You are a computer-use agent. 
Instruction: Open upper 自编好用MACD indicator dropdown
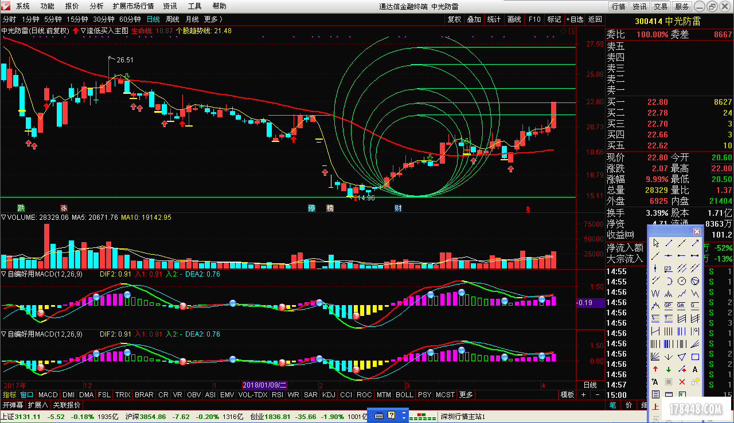[3, 274]
